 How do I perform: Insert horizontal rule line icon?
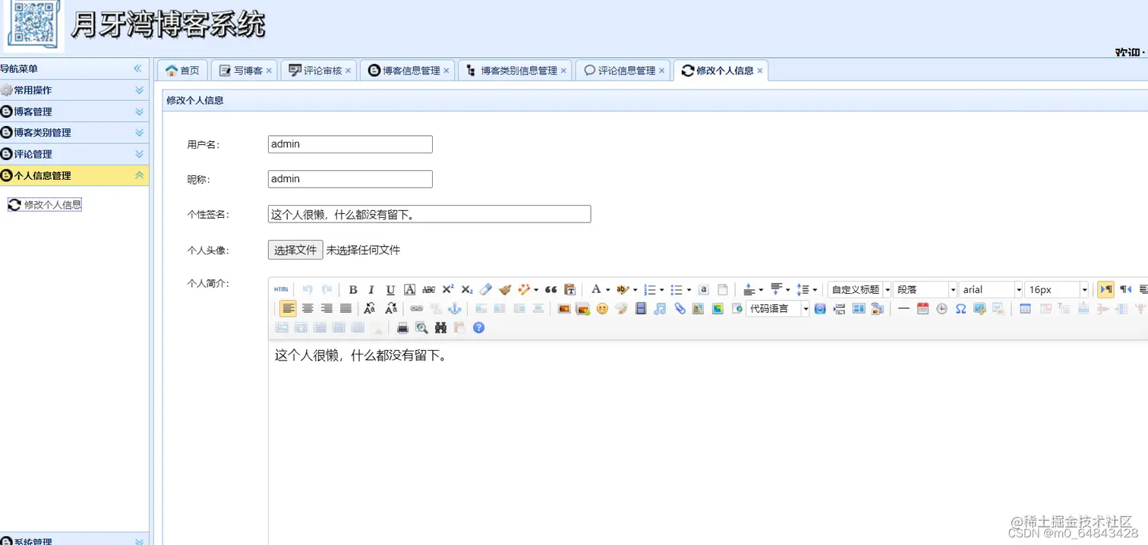(x=904, y=309)
